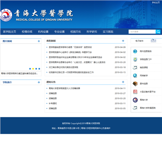Open the 招聘信息 notice dated 2019-03-27
The image size is (162, 162).
tap(53, 93)
